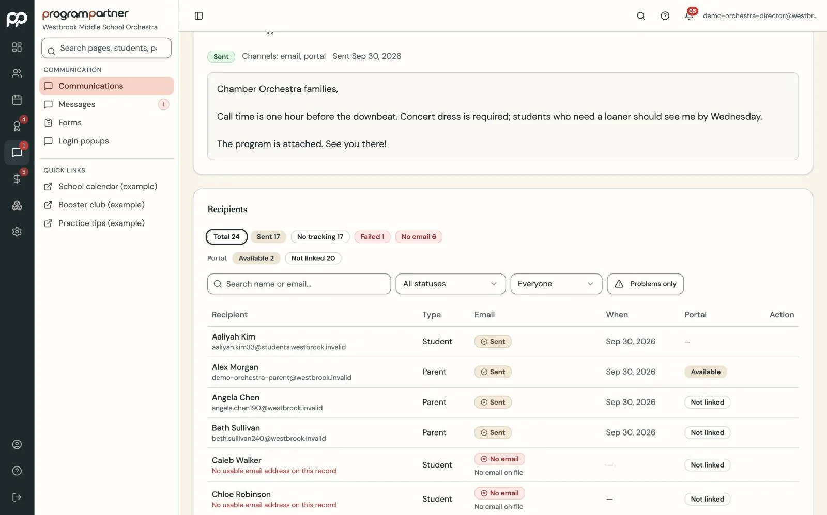Open the Forms sidebar item
The height and width of the screenshot is (515, 827).
(106, 122)
